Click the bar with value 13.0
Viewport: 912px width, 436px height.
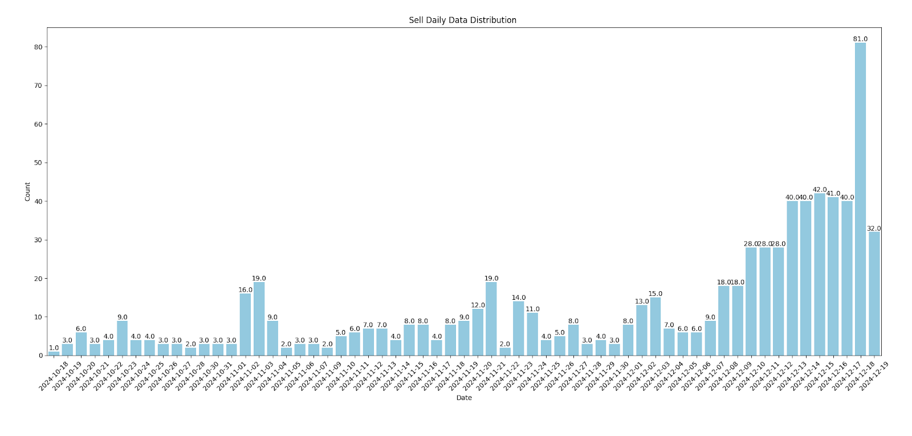pos(642,331)
